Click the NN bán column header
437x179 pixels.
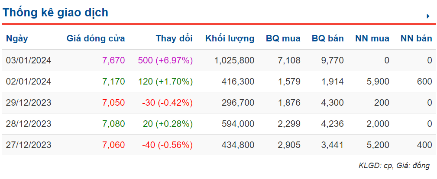pos(416,38)
